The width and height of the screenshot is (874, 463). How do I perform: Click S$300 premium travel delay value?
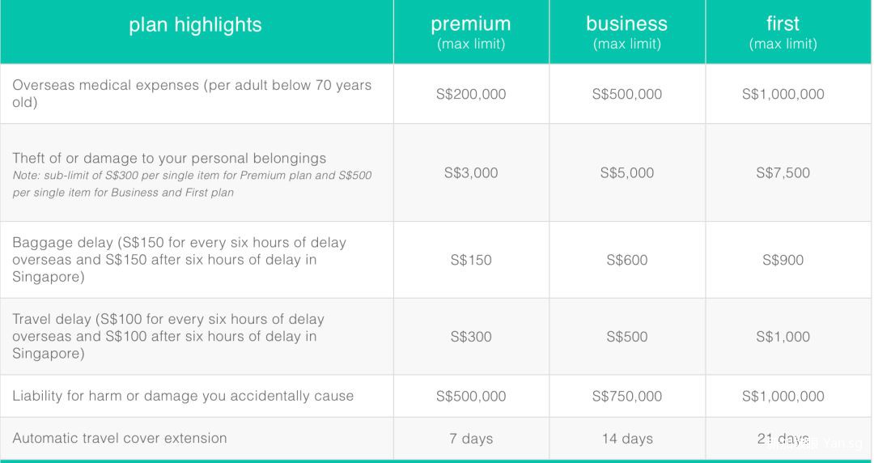pyautogui.click(x=471, y=337)
